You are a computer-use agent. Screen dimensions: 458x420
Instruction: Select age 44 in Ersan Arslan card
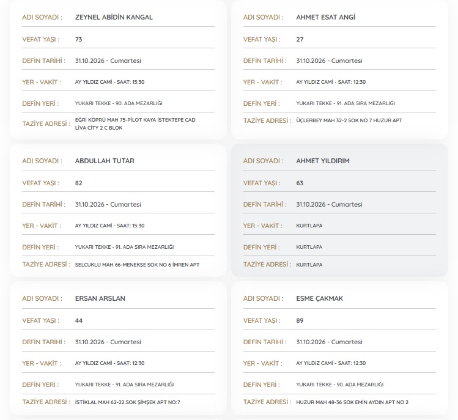tap(79, 321)
